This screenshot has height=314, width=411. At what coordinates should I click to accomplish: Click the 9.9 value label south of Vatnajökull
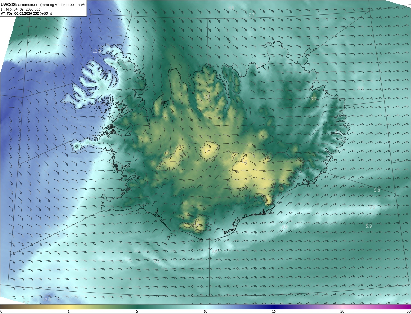coord(284,227)
